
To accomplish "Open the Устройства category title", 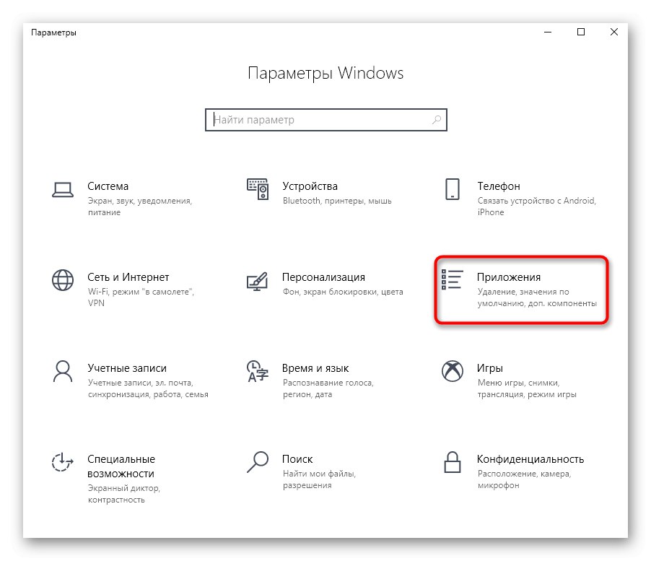I will coord(310,186).
